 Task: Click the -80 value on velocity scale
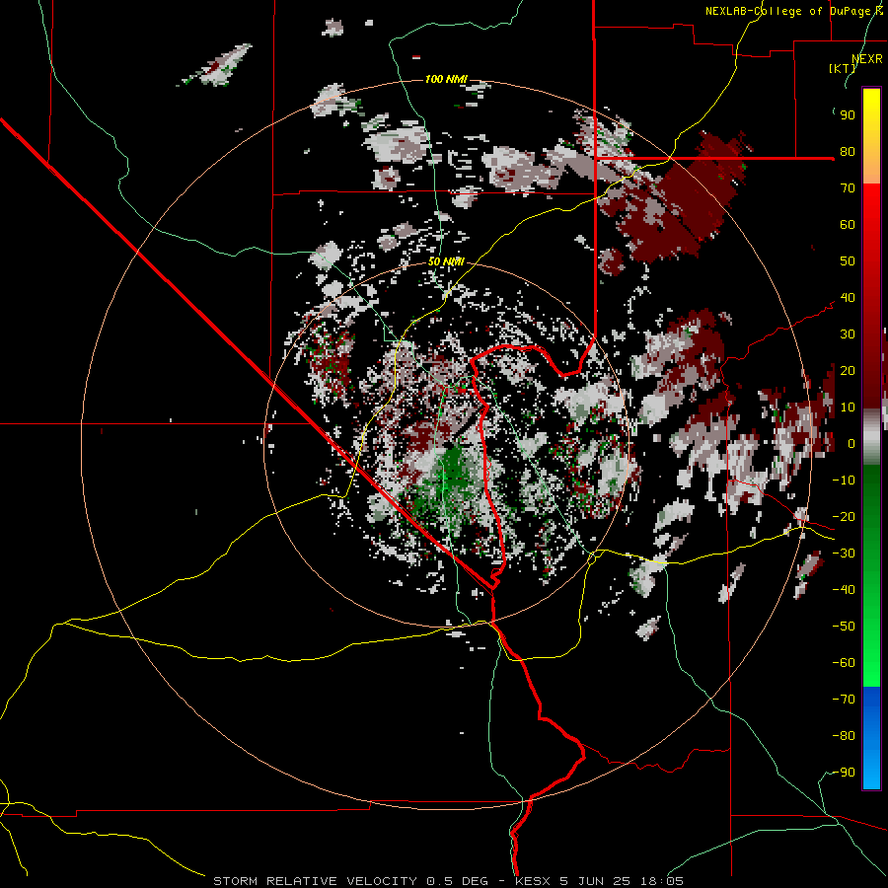(x=844, y=736)
